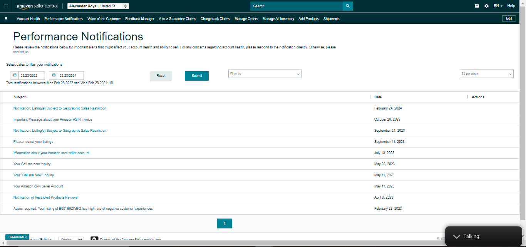Click the February 23, 2023 date cell
This screenshot has width=526, height=247.
388,209
